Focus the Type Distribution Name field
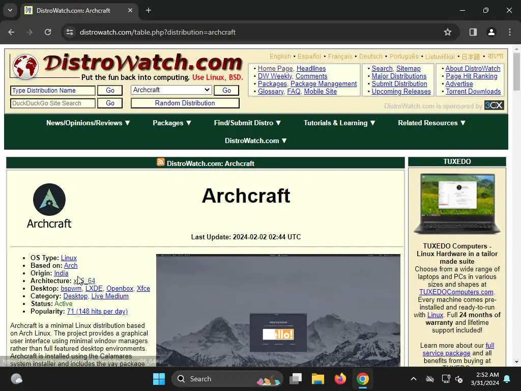521x391 pixels. [x=53, y=91]
